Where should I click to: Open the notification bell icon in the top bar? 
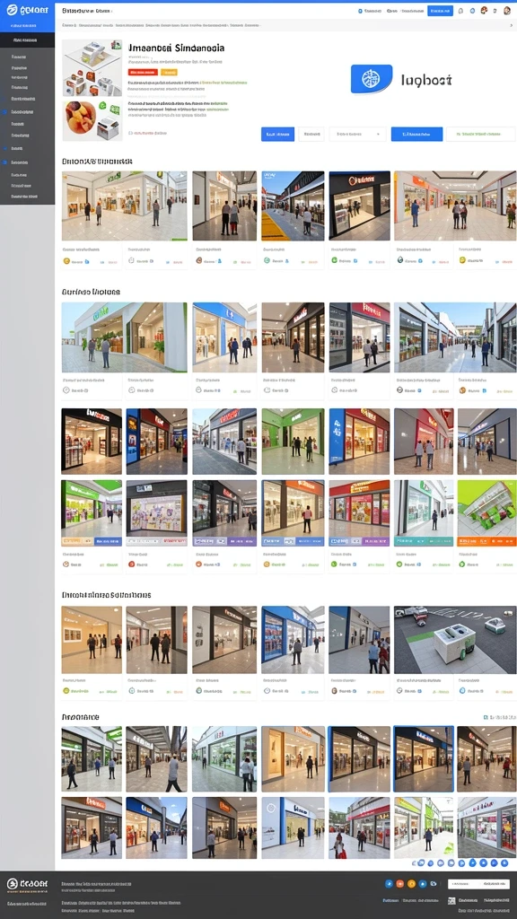pyautogui.click(x=460, y=11)
